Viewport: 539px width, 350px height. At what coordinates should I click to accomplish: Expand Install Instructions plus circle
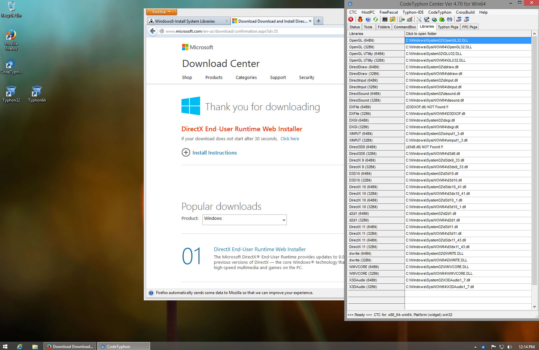coord(186,153)
